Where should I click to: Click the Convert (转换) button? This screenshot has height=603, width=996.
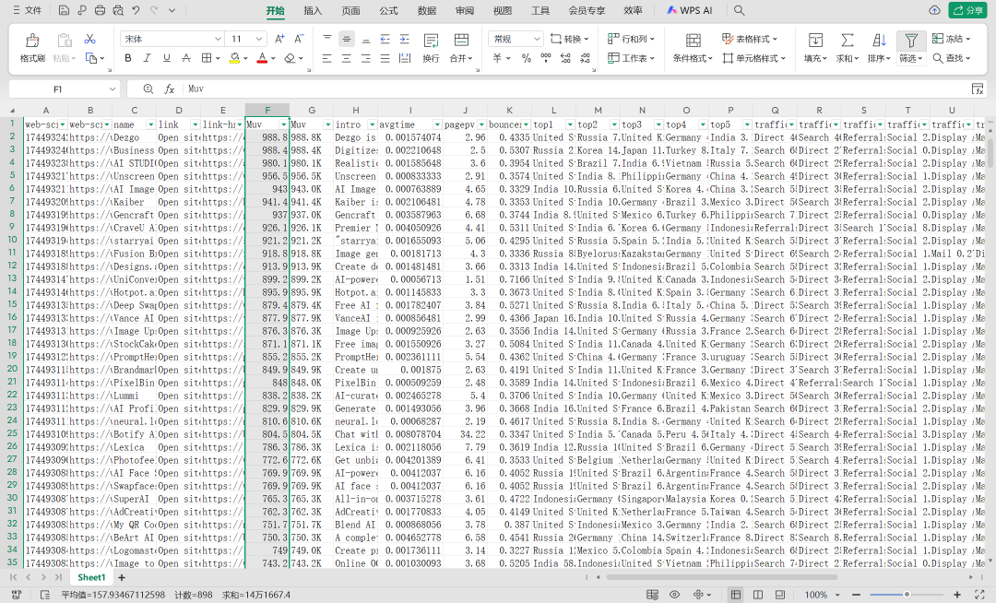[569, 39]
